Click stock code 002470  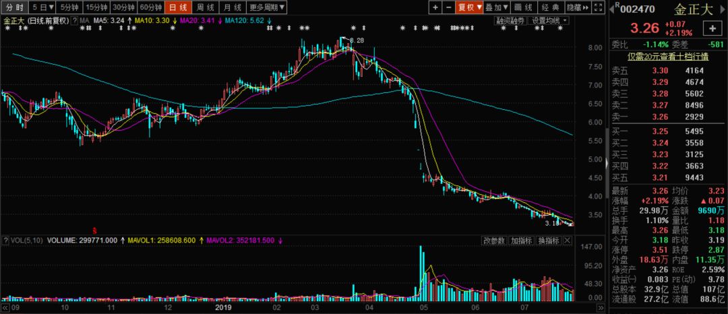pyautogui.click(x=638, y=9)
